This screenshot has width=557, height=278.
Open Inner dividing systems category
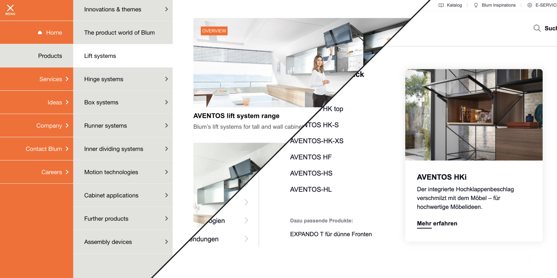pos(123,149)
